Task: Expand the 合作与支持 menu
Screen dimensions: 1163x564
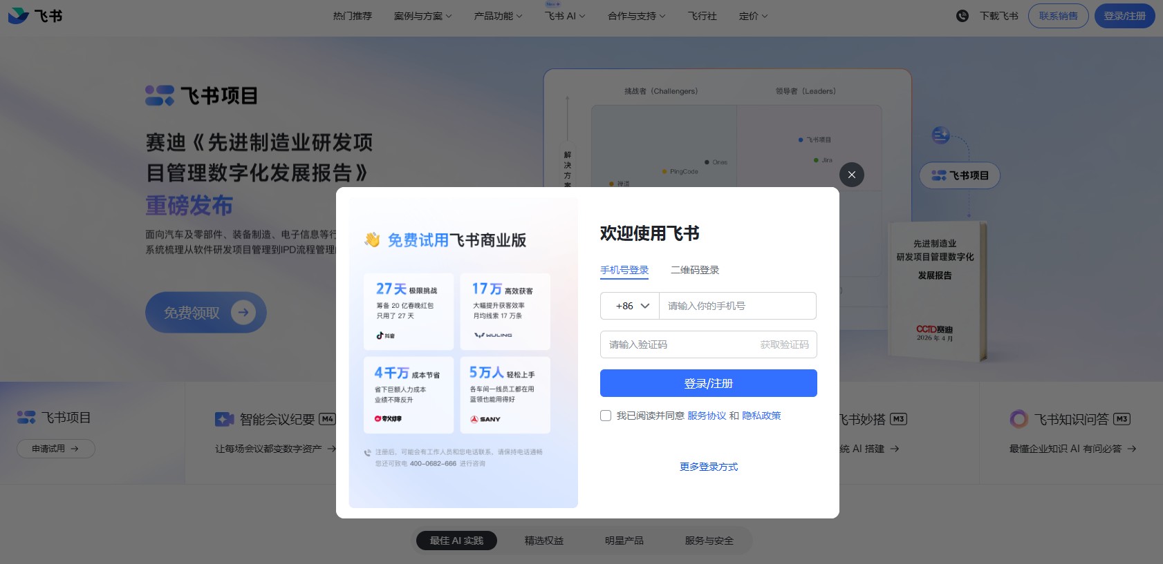Action: (x=636, y=16)
